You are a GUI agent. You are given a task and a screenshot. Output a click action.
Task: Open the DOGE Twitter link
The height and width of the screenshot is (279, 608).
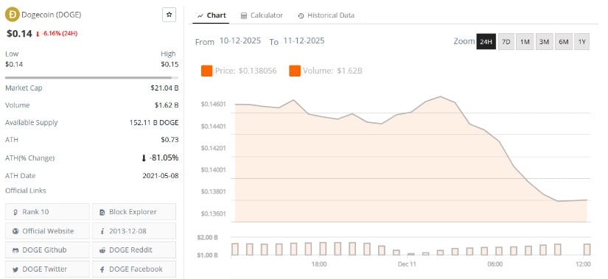(x=47, y=269)
